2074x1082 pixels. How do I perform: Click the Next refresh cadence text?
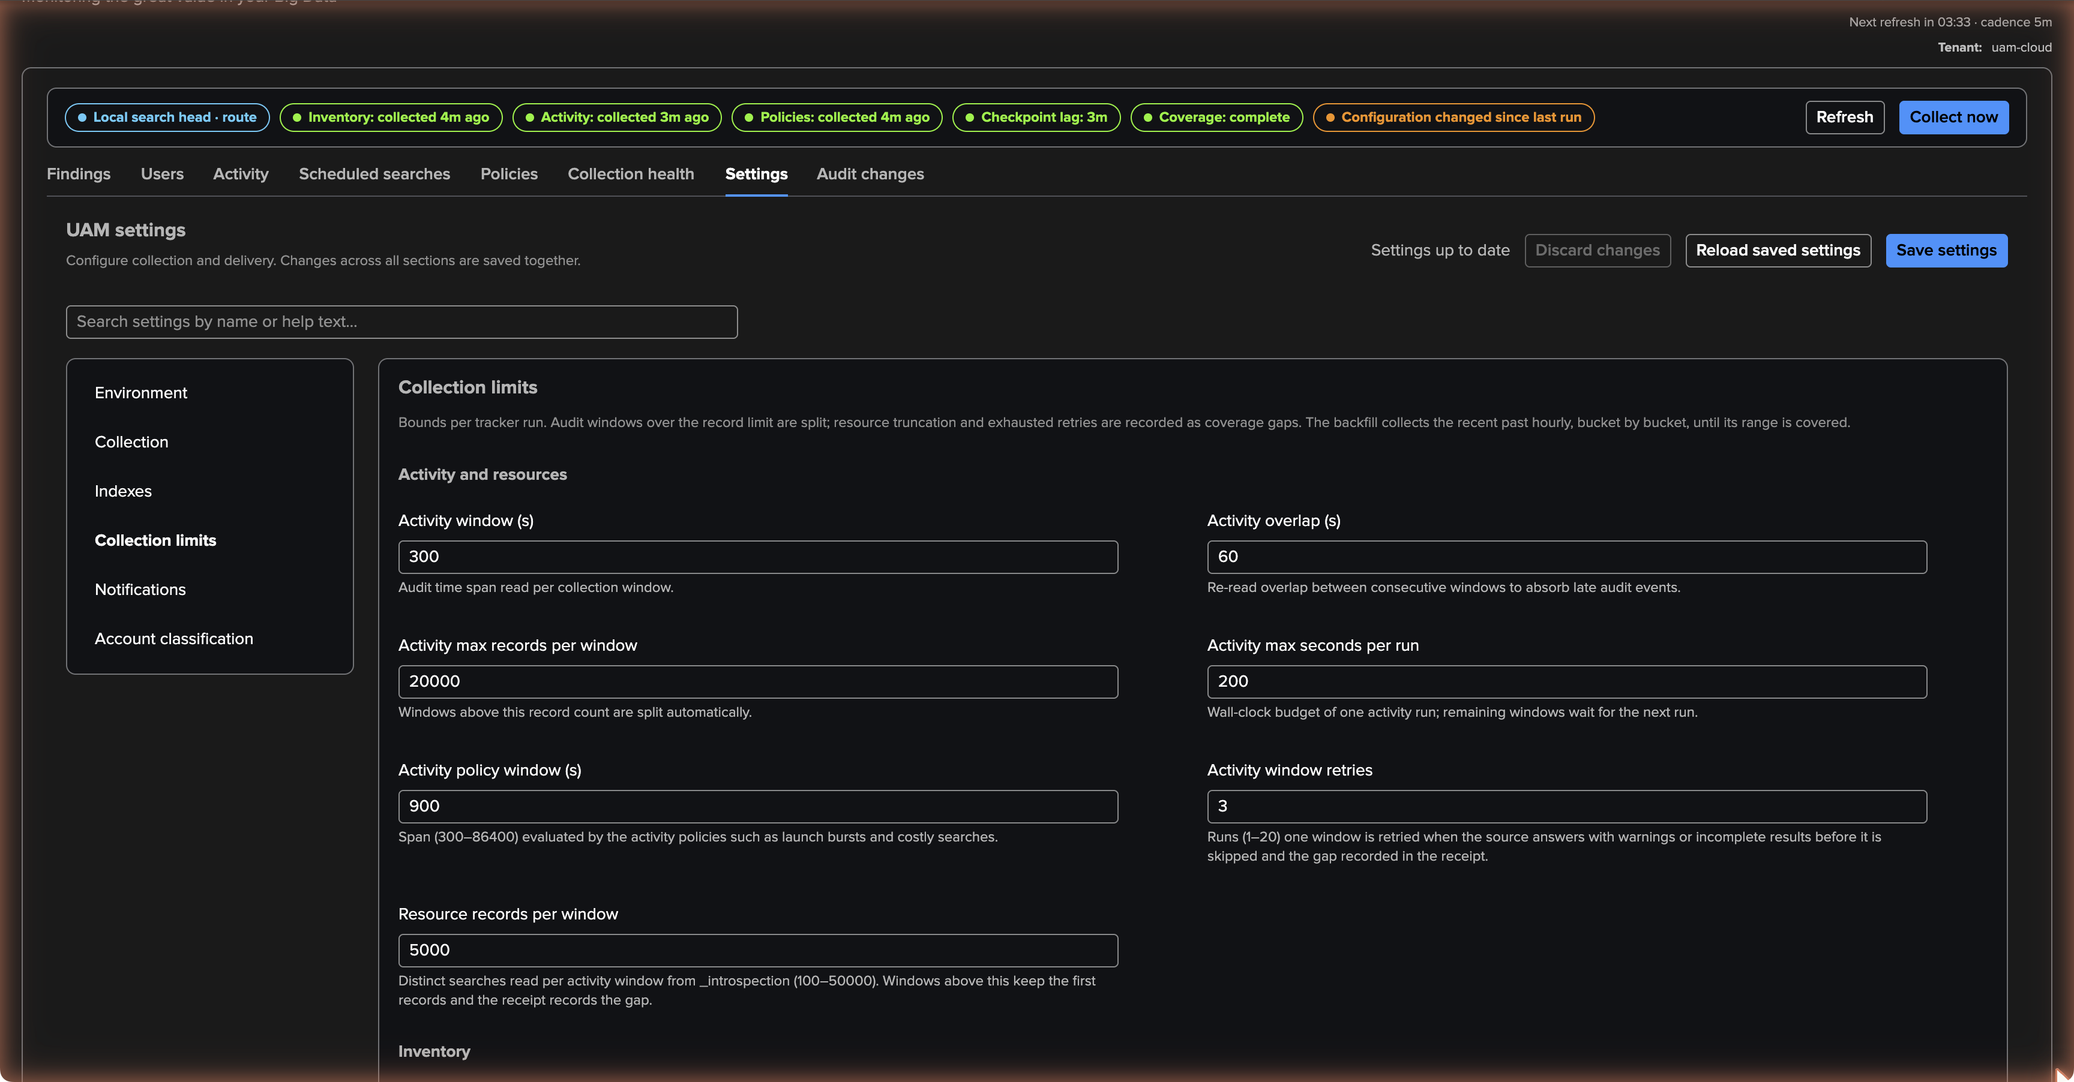coord(1950,23)
